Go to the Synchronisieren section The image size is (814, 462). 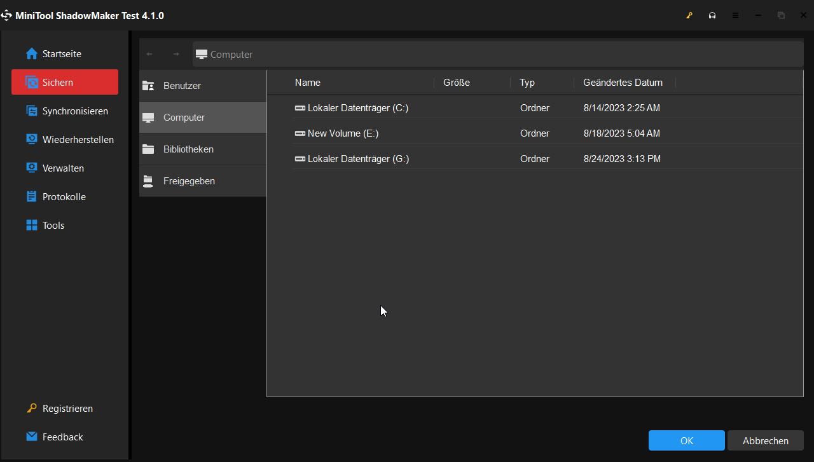pyautogui.click(x=65, y=111)
